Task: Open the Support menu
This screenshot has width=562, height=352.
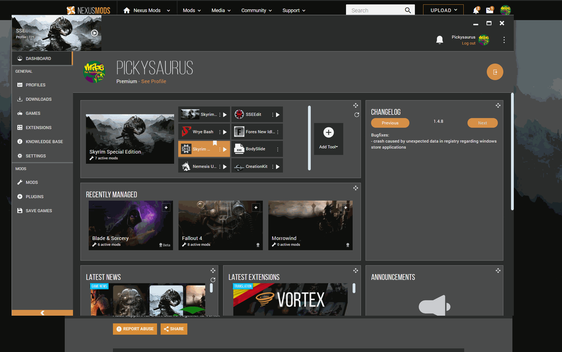Action: [x=294, y=10]
